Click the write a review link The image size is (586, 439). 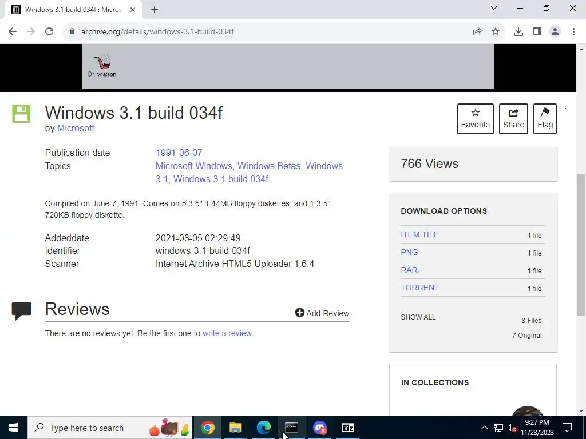[227, 333]
